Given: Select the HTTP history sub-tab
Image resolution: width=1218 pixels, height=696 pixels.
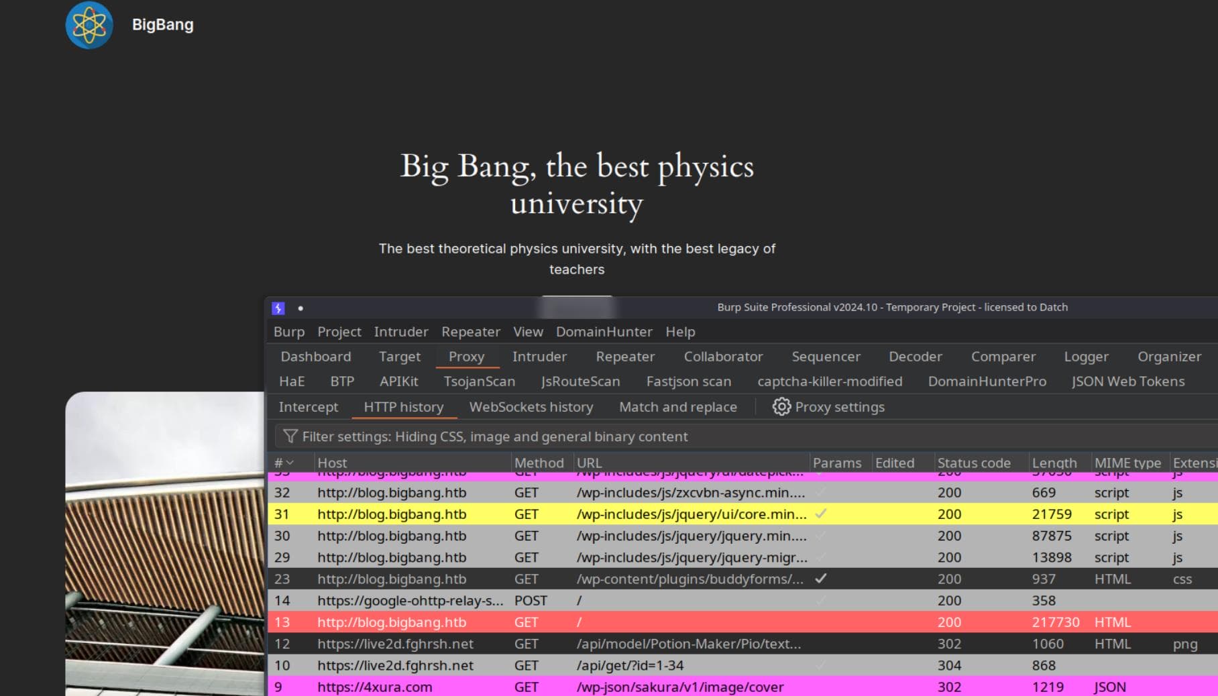Looking at the screenshot, I should [x=404, y=407].
